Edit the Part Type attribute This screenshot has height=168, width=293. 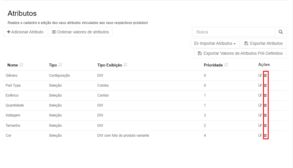tap(260, 85)
